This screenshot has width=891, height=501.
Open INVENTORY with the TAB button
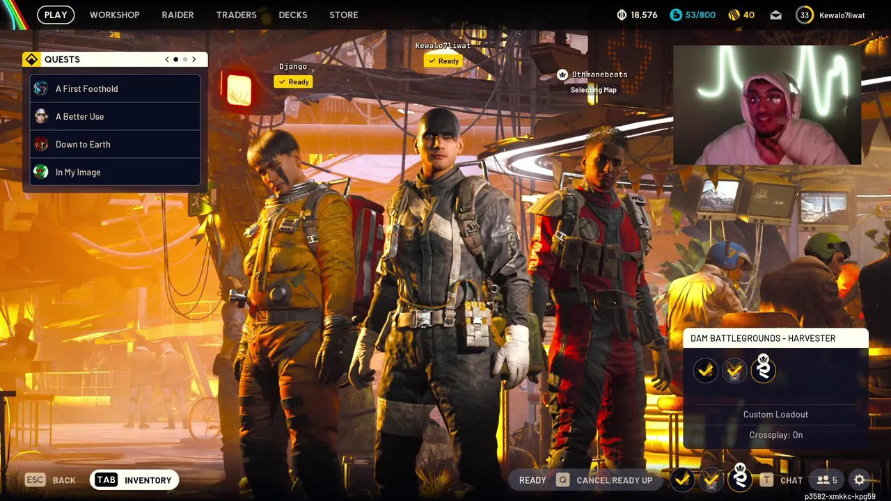134,480
